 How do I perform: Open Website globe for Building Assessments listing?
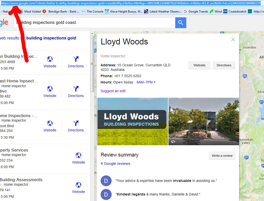(78, 188)
